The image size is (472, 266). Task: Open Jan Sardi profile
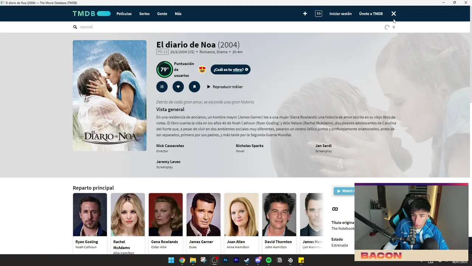323,146
